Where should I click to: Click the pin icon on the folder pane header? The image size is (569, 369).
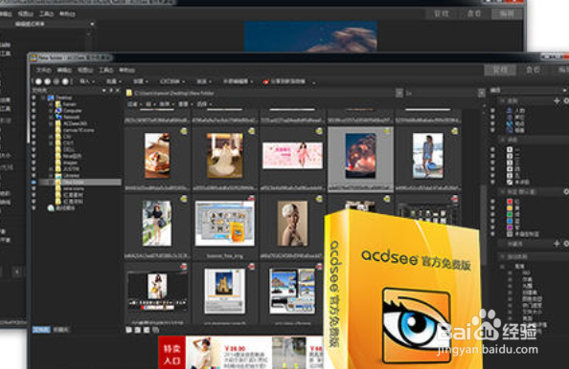click(x=111, y=90)
